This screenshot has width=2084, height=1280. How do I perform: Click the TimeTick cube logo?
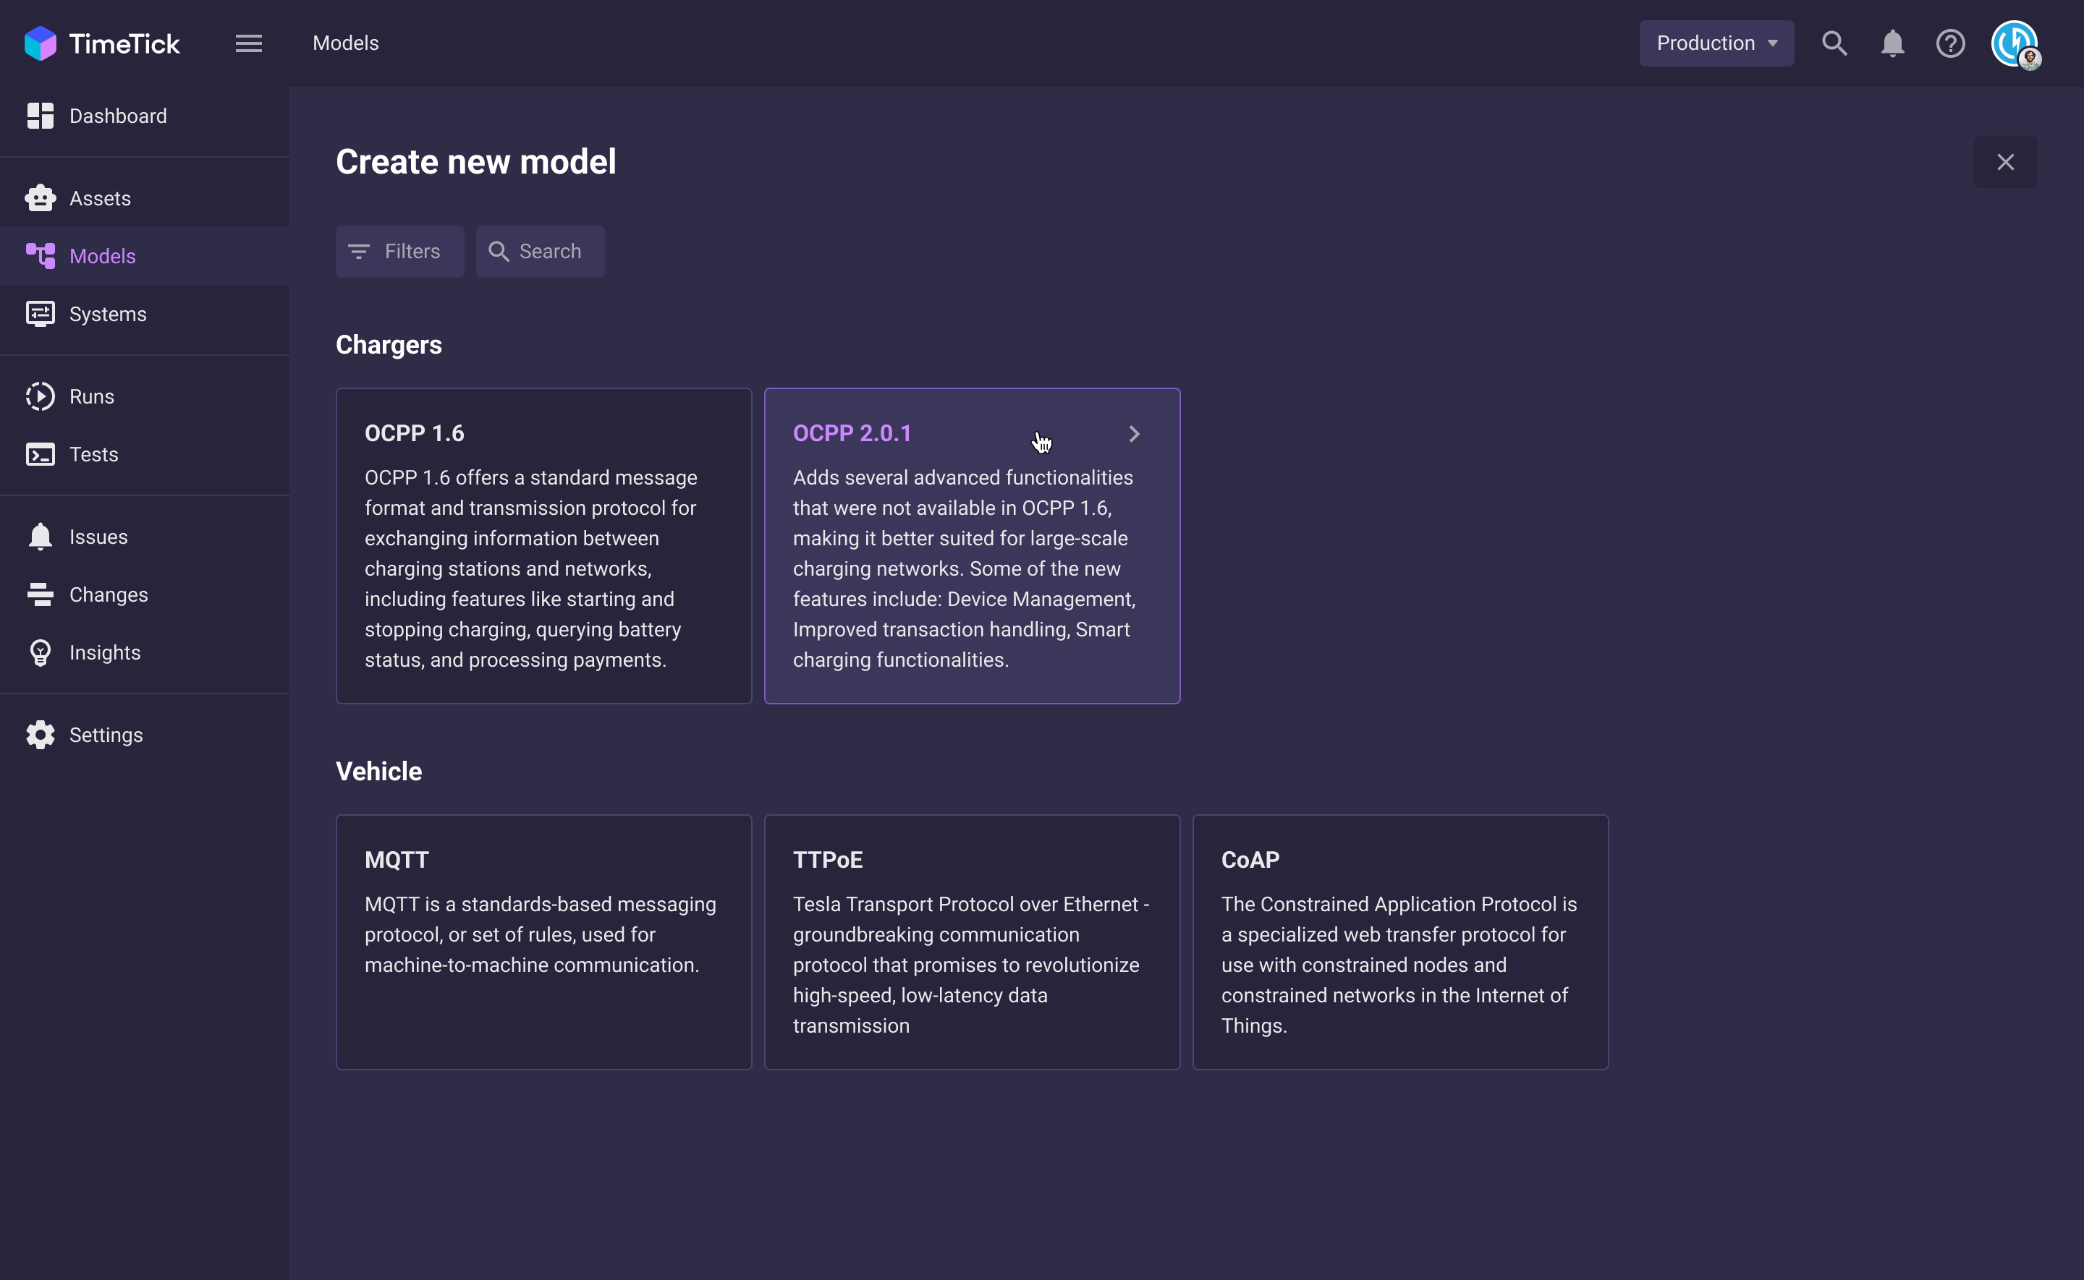click(40, 43)
